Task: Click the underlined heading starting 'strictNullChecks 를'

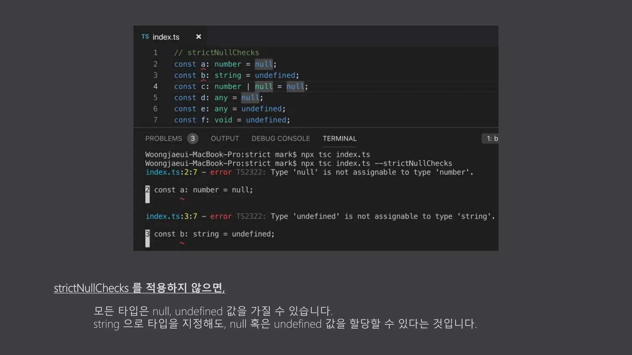Action: pos(139,288)
